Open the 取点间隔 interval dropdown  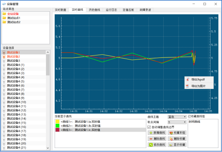click(x=177, y=122)
